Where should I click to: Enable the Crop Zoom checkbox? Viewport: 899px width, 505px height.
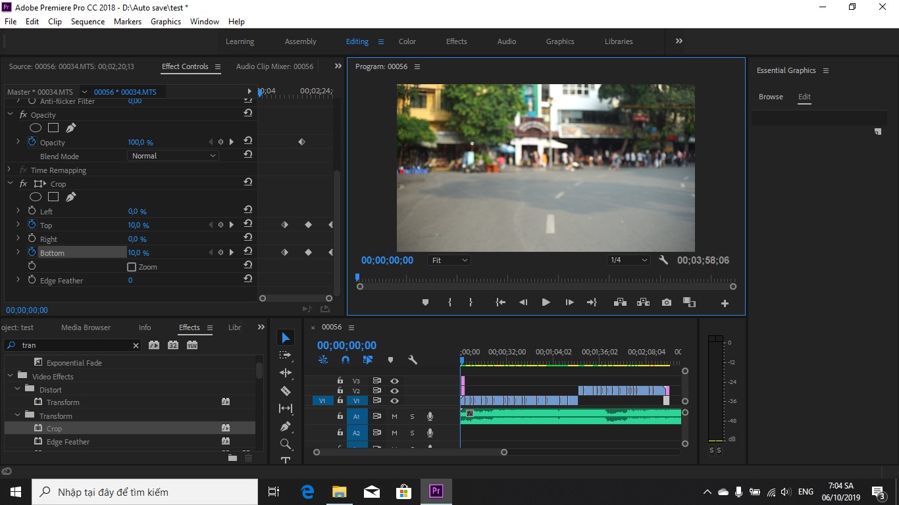pyautogui.click(x=132, y=267)
